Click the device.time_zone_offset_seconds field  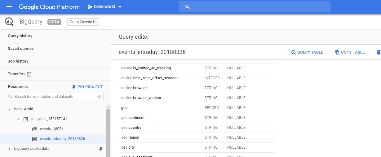[150, 78]
